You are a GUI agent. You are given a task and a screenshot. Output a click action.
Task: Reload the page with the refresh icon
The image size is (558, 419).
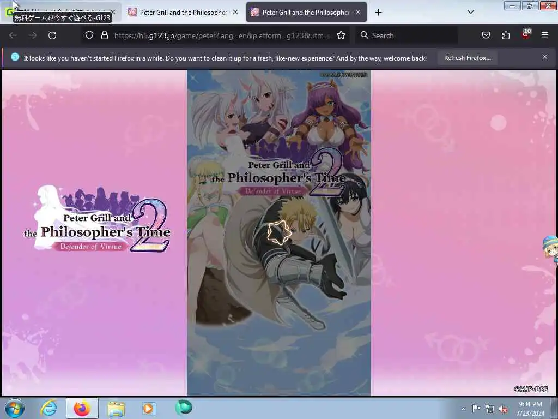(x=52, y=35)
